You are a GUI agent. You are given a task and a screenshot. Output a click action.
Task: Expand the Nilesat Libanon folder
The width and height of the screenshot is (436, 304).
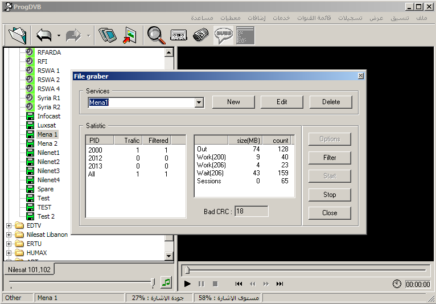click(x=9, y=235)
